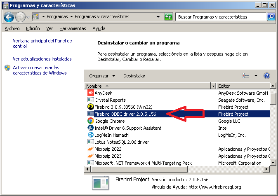Click the Google Chrome icon in list
This screenshot has width=278, height=196.
[91, 121]
